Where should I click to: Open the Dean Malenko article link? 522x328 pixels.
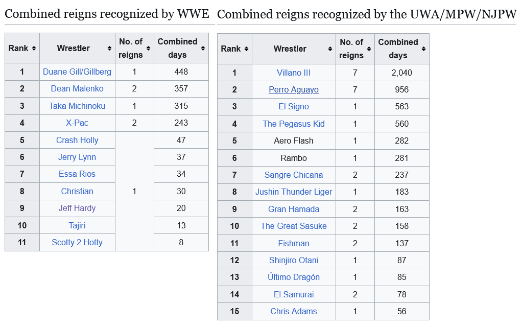point(77,88)
